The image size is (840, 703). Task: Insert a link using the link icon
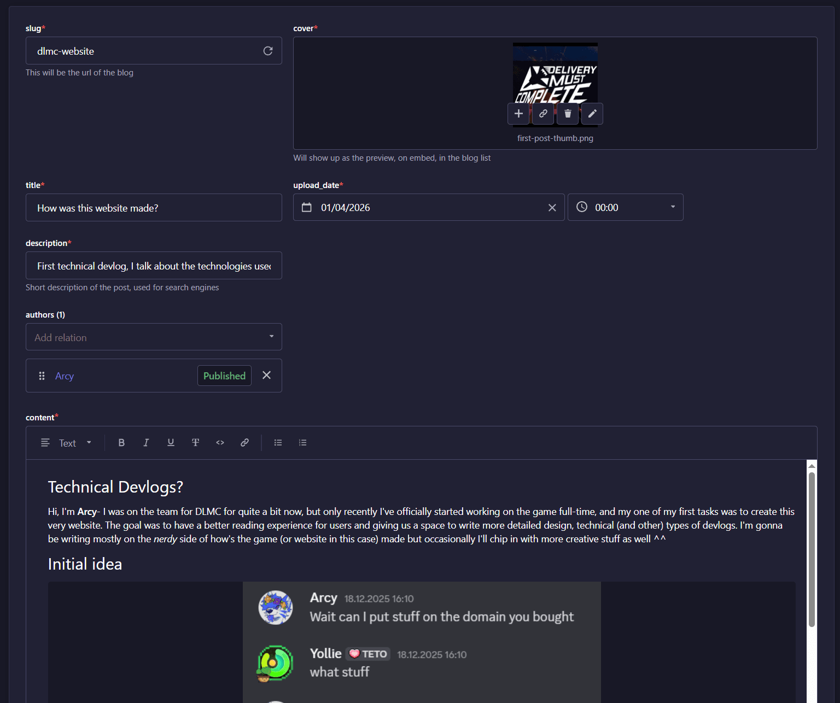[244, 442]
